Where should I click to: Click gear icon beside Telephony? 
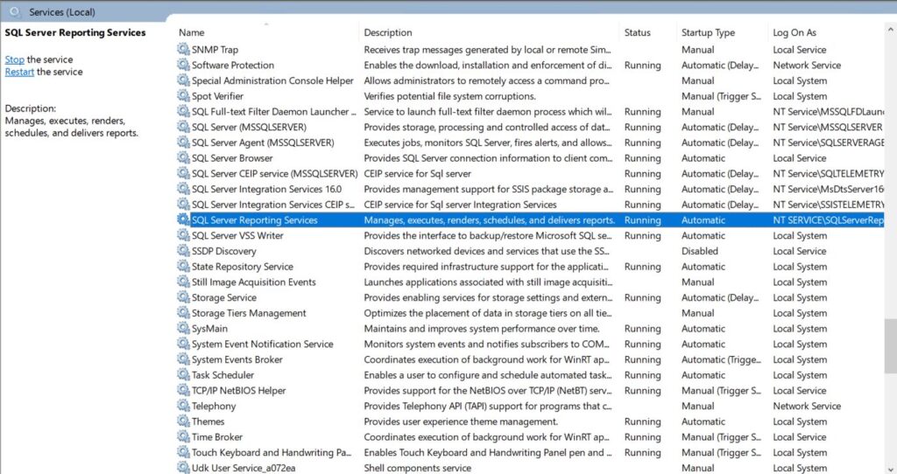point(183,405)
